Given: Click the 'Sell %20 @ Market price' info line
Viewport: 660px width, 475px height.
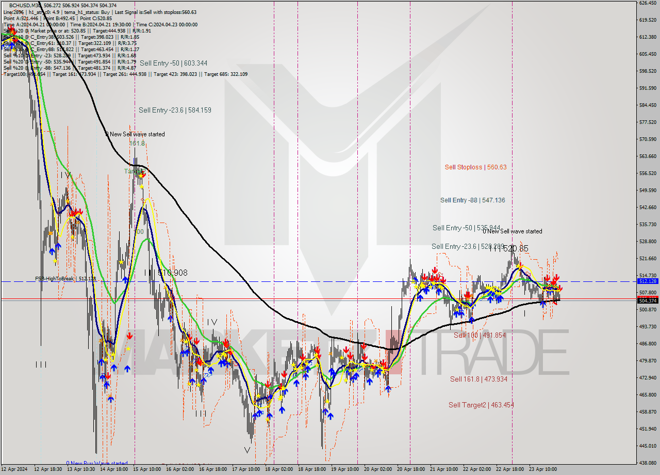Looking at the screenshot, I should (x=77, y=30).
